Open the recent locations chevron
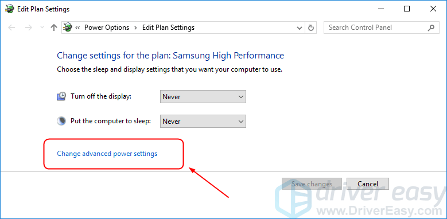 [42, 28]
